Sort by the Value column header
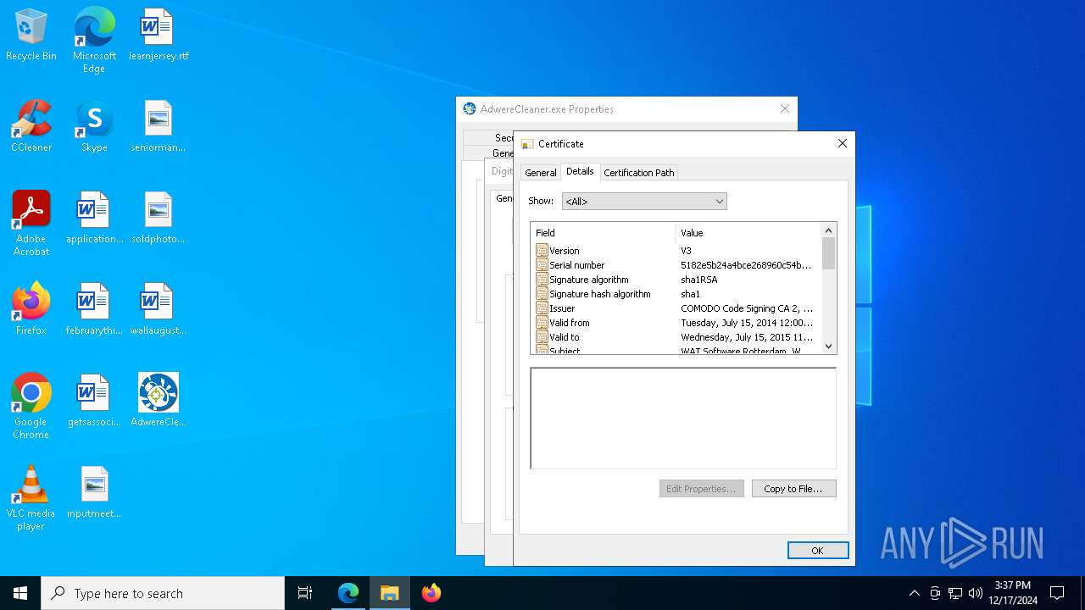1085x610 pixels. tap(749, 233)
